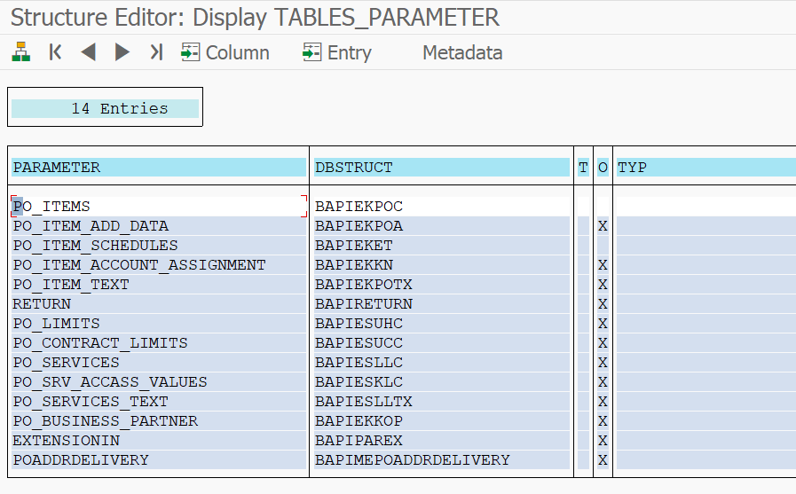The width and height of the screenshot is (796, 494).
Task: Click the TYP column header
Action: (x=706, y=168)
